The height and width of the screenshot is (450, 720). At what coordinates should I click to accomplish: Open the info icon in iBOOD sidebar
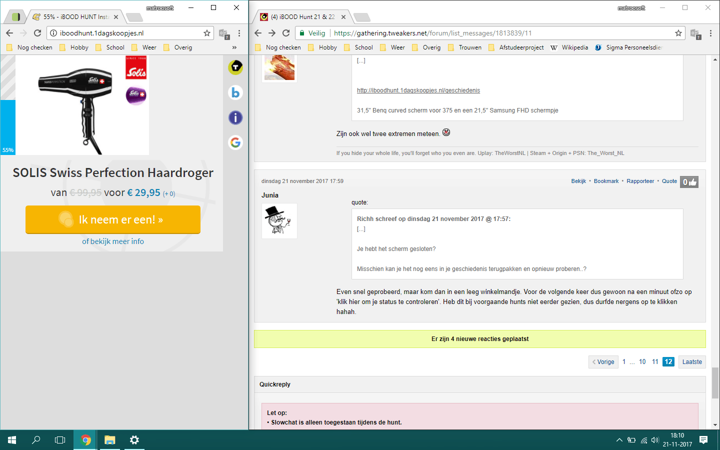pos(235,117)
